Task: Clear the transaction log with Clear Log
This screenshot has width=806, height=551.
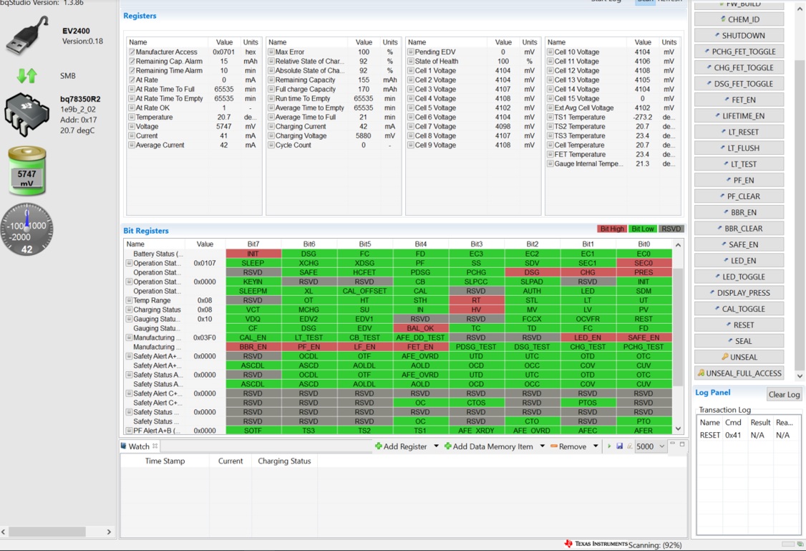Action: (783, 395)
